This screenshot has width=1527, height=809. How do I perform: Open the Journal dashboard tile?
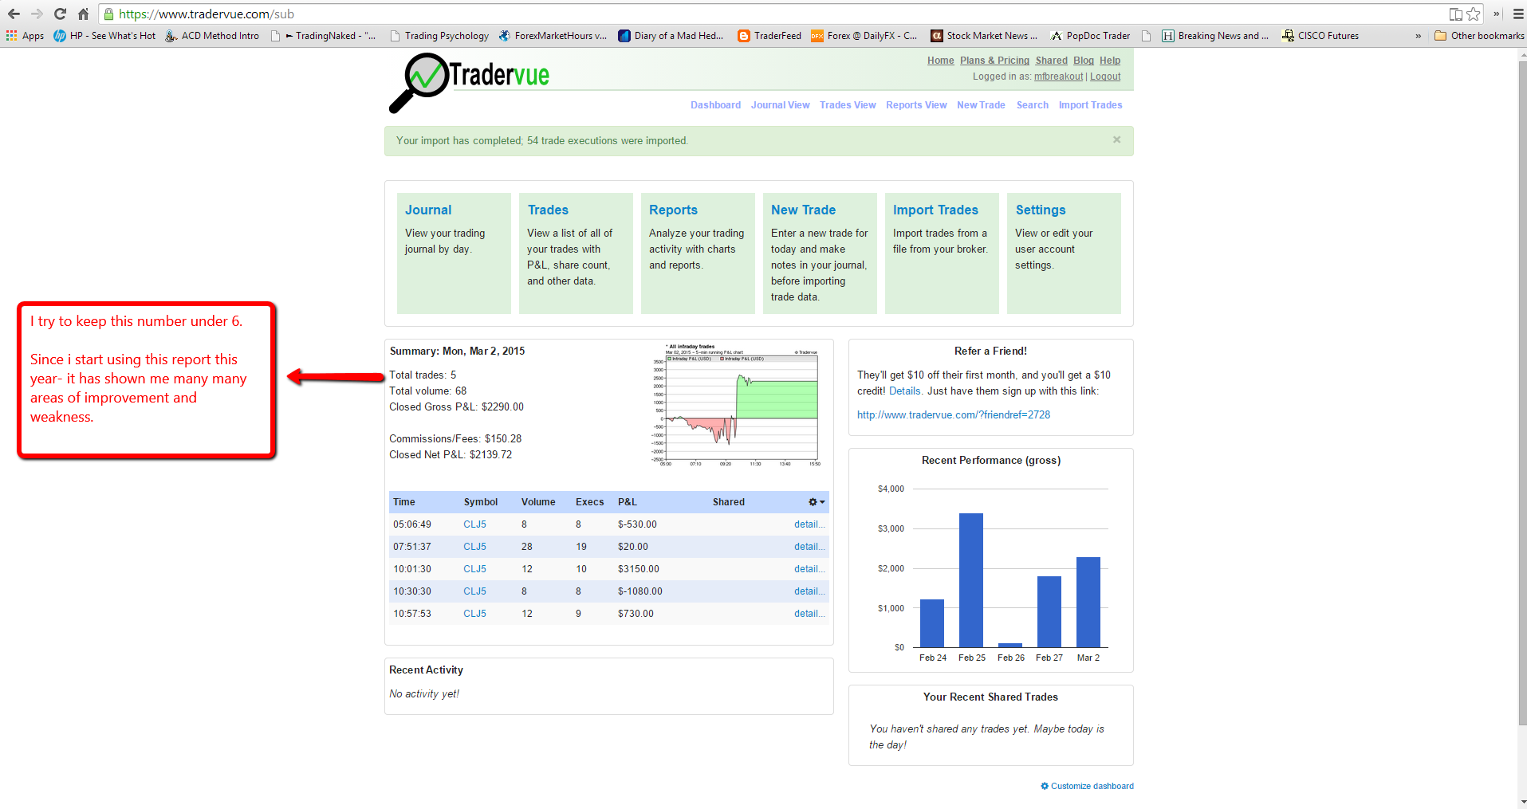click(x=454, y=253)
